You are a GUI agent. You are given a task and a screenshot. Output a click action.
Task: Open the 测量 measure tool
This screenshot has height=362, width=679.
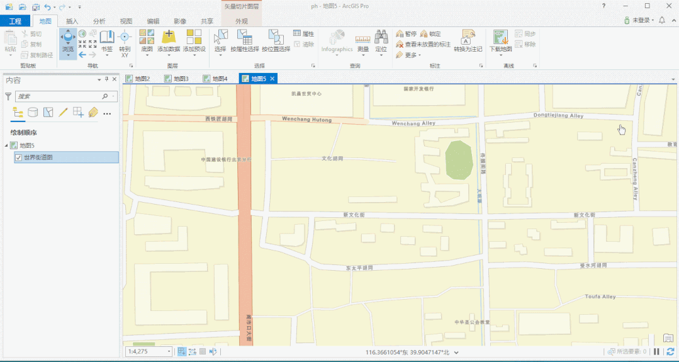pyautogui.click(x=363, y=42)
